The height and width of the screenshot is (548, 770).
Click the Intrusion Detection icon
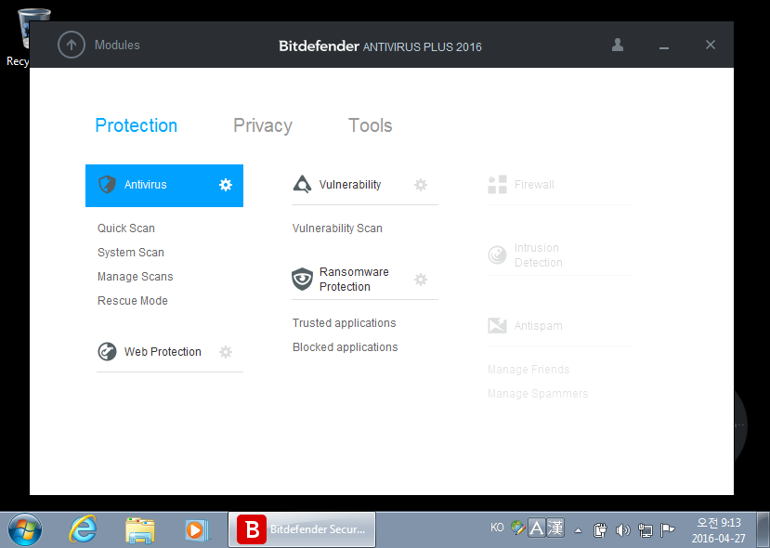click(497, 254)
